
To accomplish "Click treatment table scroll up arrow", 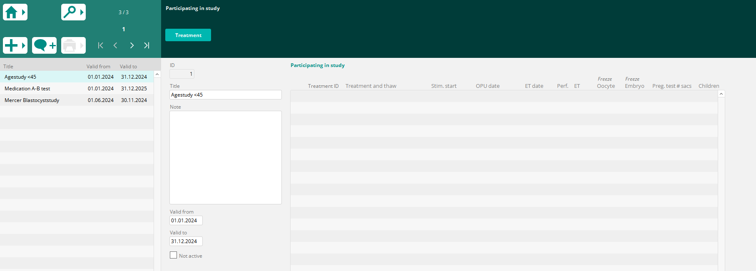I will click(x=721, y=94).
